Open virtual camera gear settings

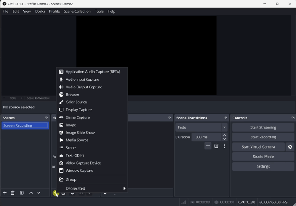click(x=290, y=147)
